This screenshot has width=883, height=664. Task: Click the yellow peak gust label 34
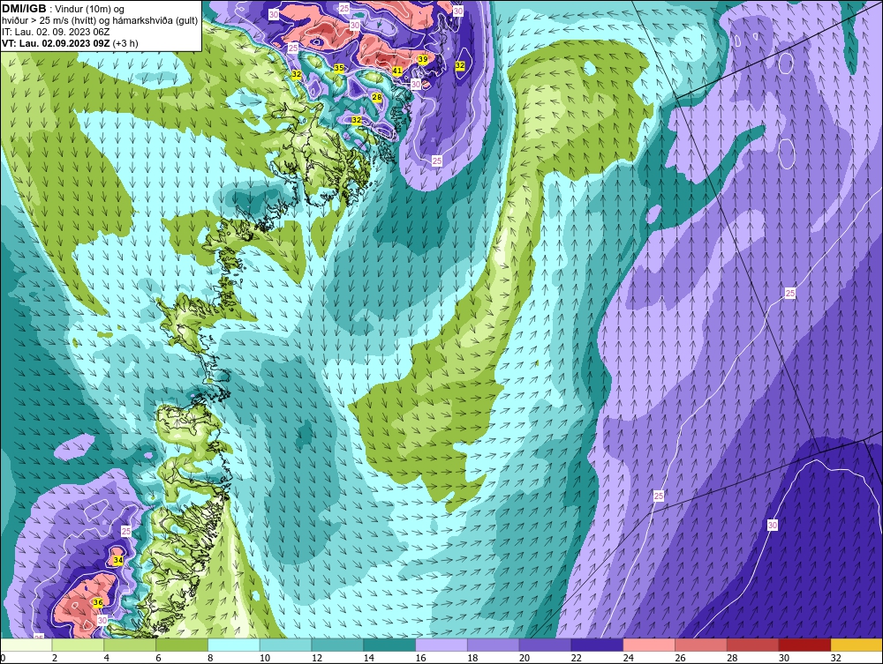click(117, 561)
